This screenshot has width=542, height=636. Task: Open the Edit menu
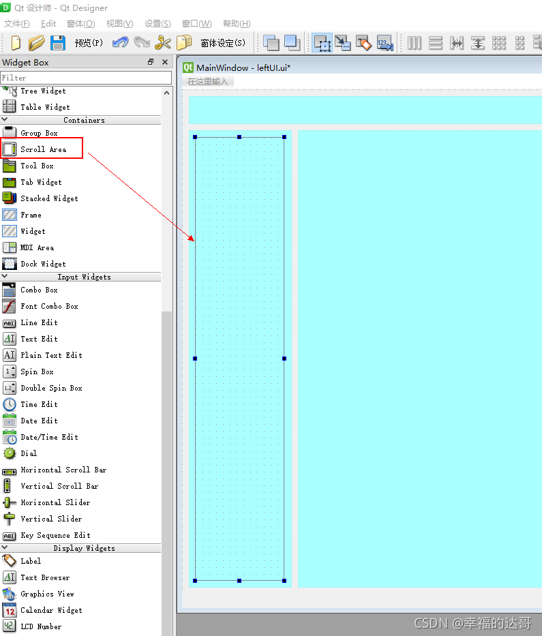pyautogui.click(x=48, y=24)
